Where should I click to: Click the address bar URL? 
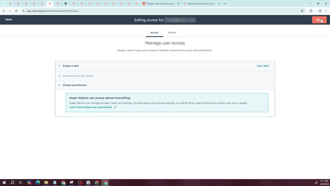pos(53,11)
